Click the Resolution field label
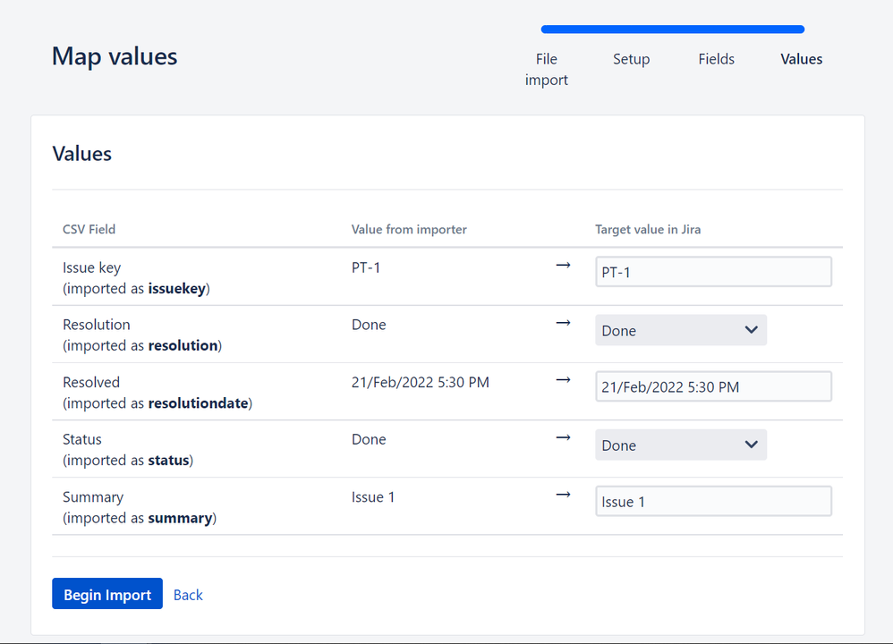The image size is (893, 644). click(97, 325)
